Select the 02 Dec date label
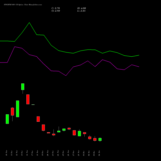The height and width of the screenshot is (161, 161). point(89,153)
